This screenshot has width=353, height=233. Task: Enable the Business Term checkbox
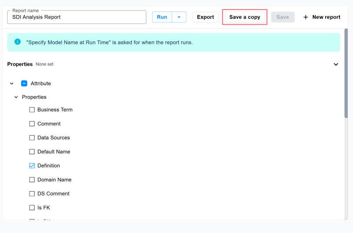[x=32, y=110]
